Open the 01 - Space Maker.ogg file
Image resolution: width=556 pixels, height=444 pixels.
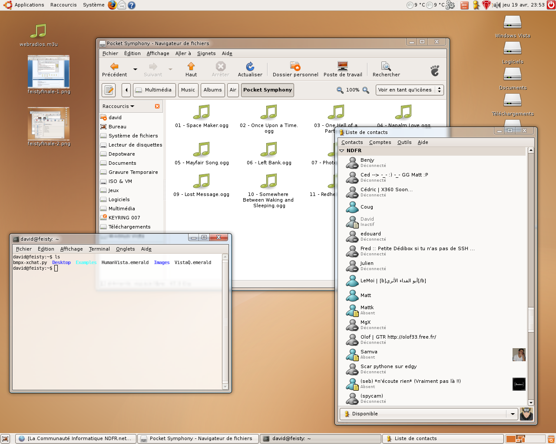[x=202, y=112]
